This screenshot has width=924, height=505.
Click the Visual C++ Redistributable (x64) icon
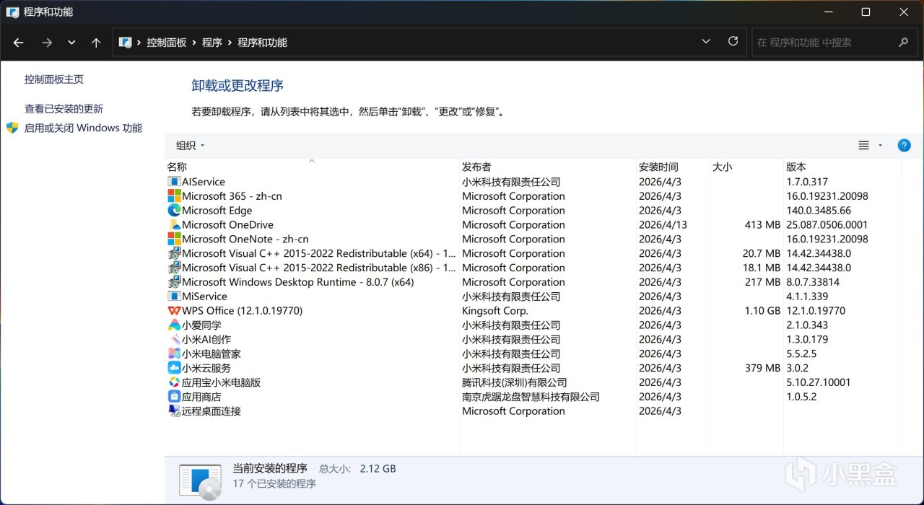[x=174, y=253]
